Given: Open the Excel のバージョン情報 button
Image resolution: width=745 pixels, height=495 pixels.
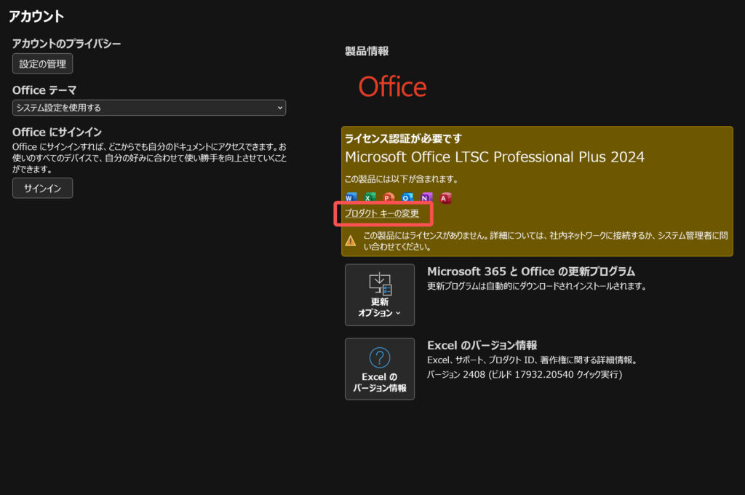Looking at the screenshot, I should [x=380, y=368].
